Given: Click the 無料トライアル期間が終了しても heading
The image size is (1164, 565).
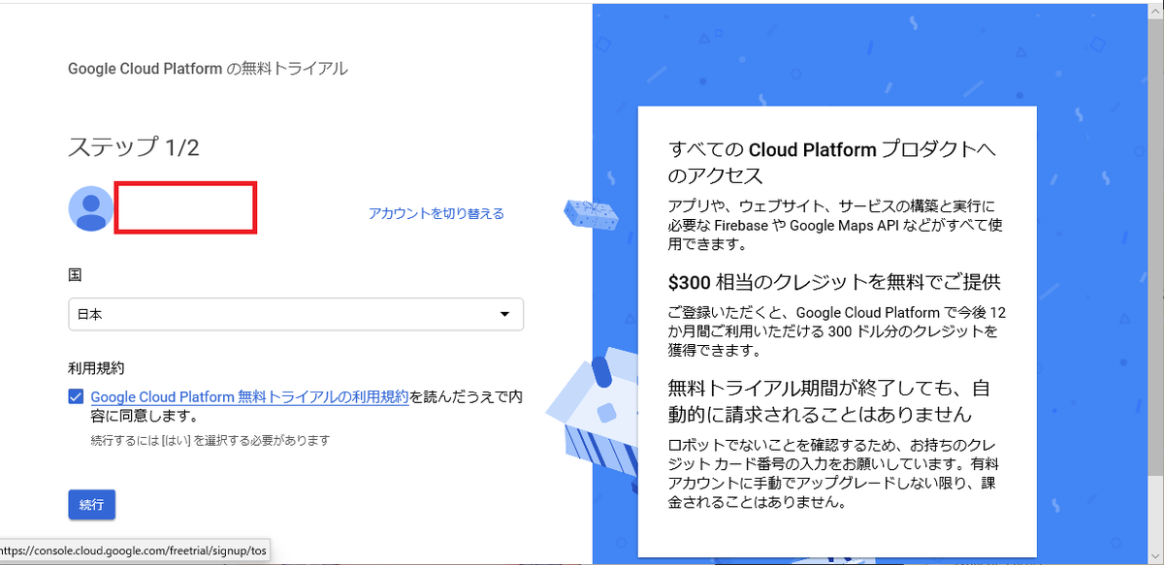Looking at the screenshot, I should click(x=830, y=401).
